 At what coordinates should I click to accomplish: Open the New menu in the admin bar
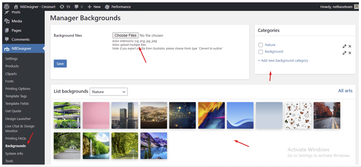coord(94,6)
